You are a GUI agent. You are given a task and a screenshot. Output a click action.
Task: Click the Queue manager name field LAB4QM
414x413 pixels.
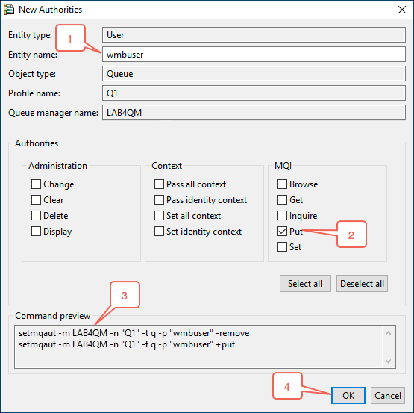pos(254,113)
